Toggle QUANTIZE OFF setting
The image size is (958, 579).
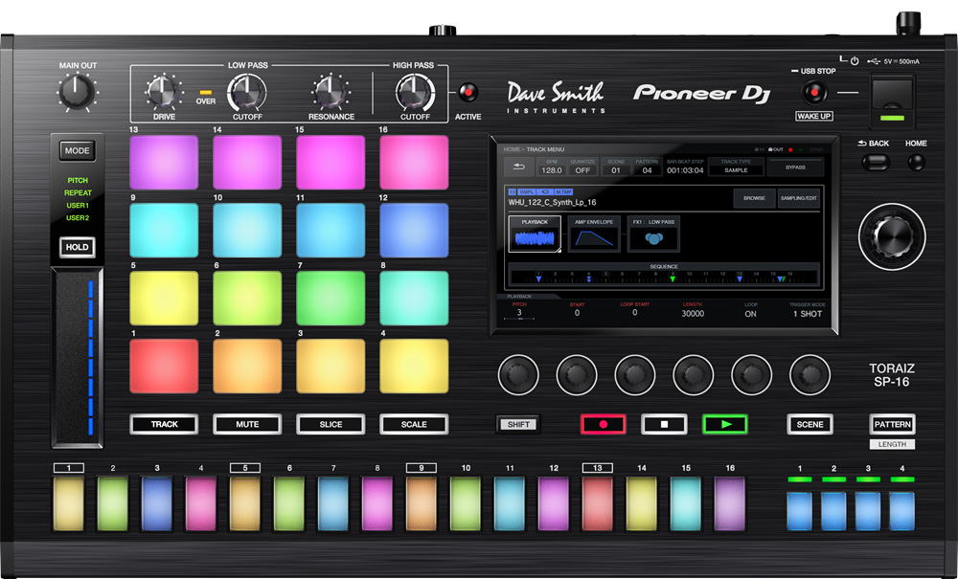[x=582, y=167]
